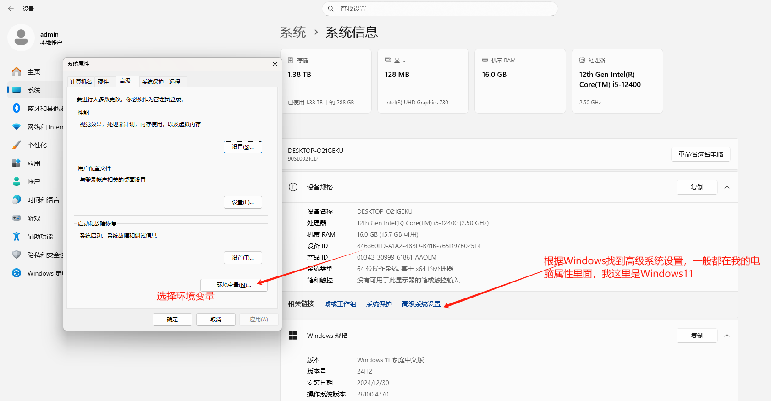Switch to 系统保护 tab in dialog

point(153,81)
